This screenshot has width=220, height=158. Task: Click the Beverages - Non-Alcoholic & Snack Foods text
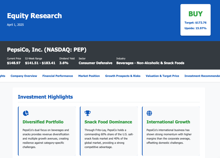click(150, 63)
